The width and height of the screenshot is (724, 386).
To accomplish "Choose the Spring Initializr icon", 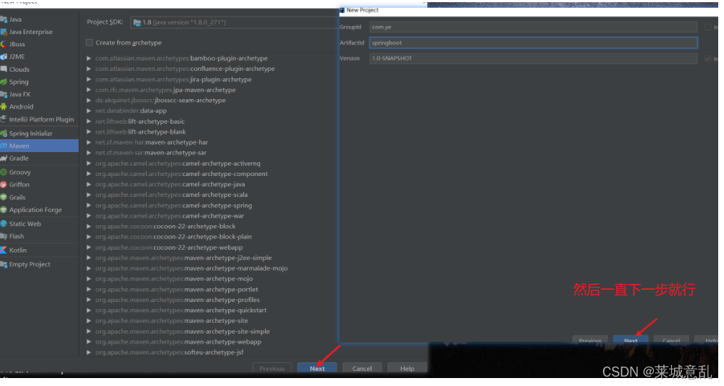I will coord(4,133).
